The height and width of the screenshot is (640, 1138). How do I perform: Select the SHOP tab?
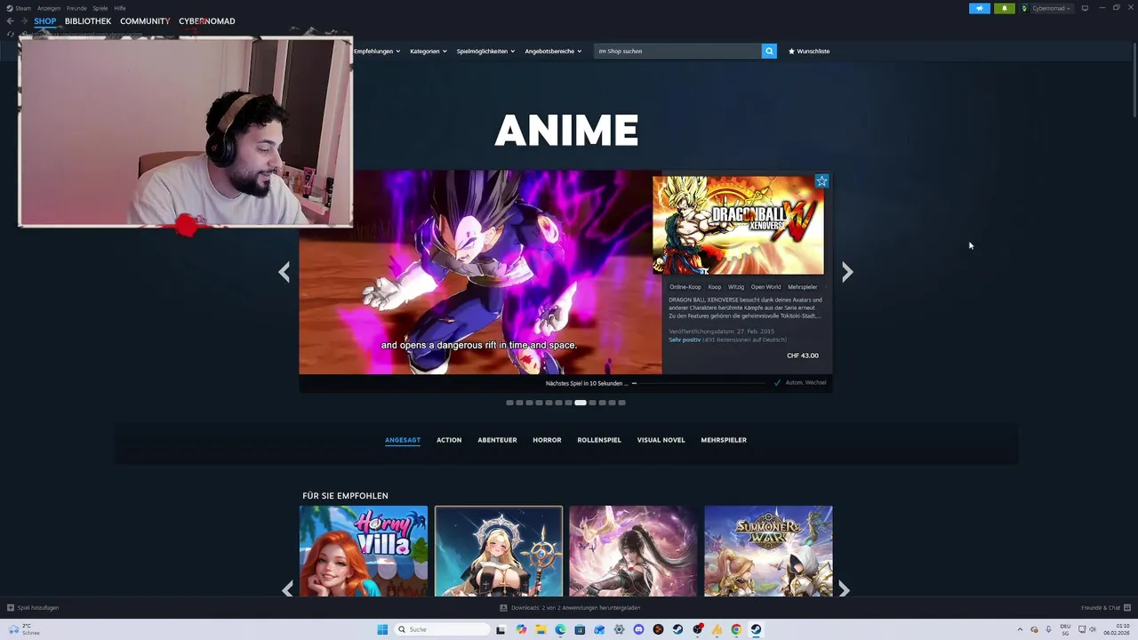[44, 21]
